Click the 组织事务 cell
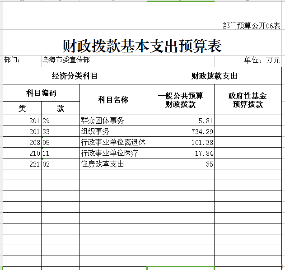Screen dimensions: 285x270 (113, 131)
